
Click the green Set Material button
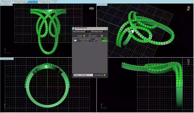coord(105,75)
